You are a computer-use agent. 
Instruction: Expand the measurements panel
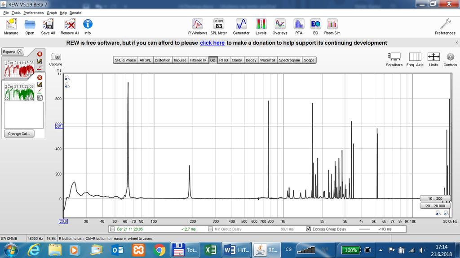[13, 52]
